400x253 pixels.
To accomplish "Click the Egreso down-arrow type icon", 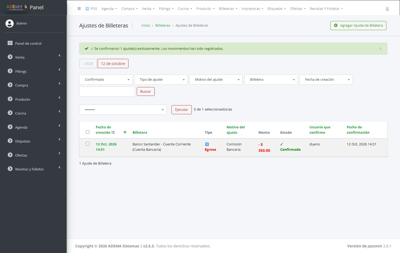I will click(207, 144).
